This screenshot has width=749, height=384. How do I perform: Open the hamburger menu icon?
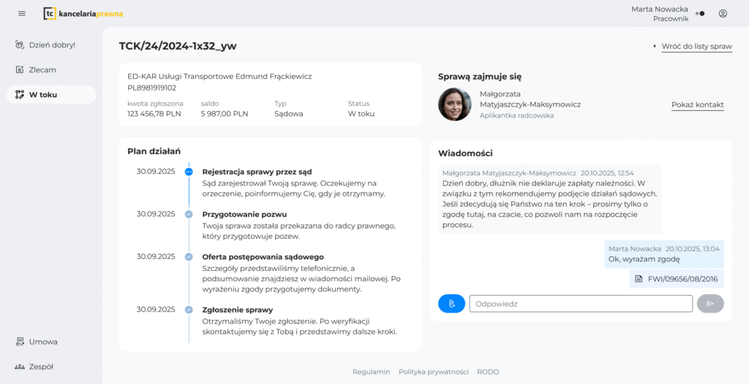pos(22,13)
